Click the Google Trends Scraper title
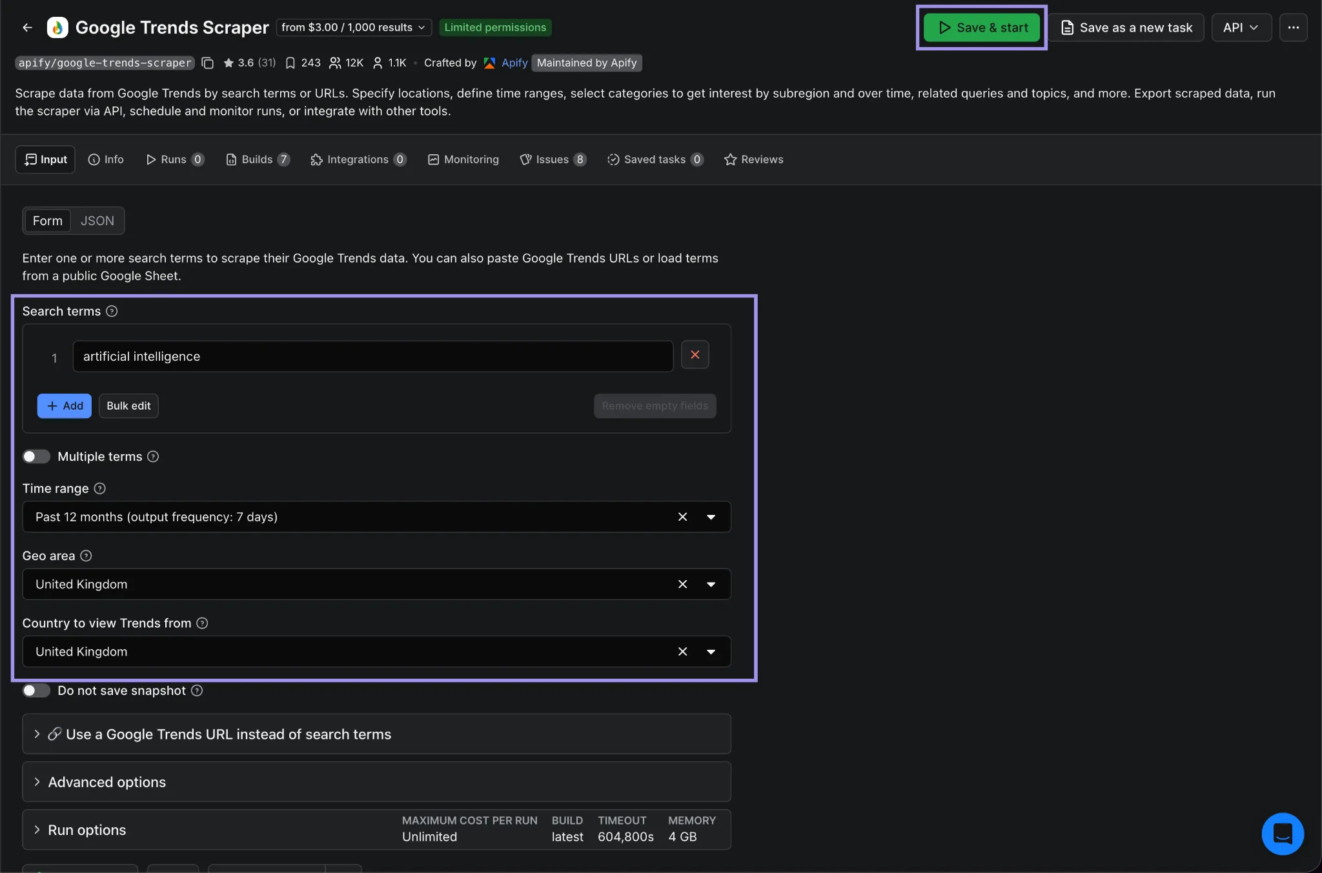 click(x=172, y=27)
